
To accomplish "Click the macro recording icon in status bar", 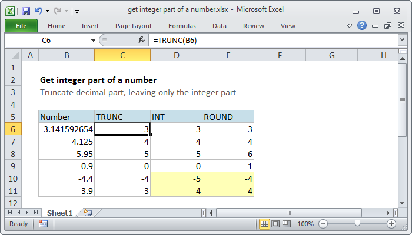I will tap(43, 224).
